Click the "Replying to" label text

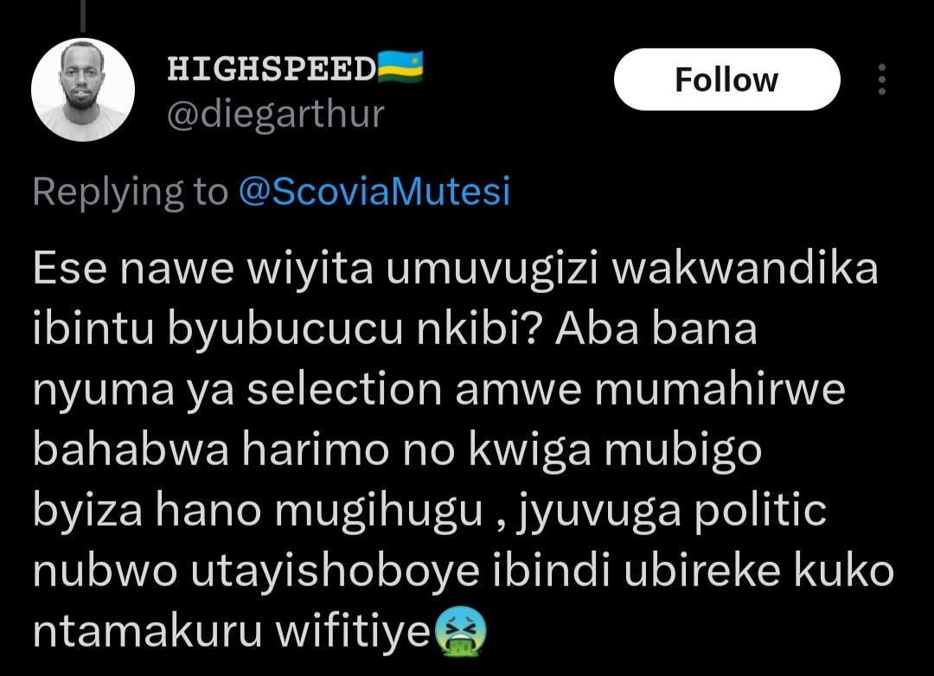click(x=131, y=191)
